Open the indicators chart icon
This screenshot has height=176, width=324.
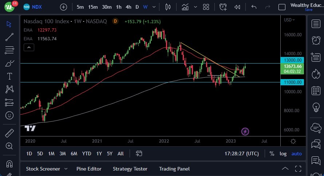click(x=185, y=7)
